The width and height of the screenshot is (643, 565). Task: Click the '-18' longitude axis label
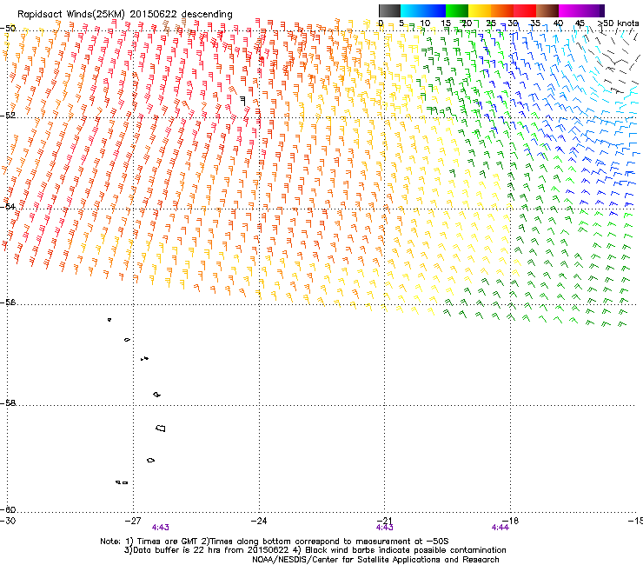[x=511, y=521]
